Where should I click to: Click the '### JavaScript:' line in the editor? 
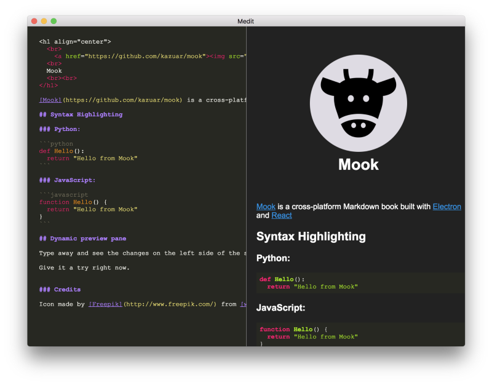[x=67, y=180]
